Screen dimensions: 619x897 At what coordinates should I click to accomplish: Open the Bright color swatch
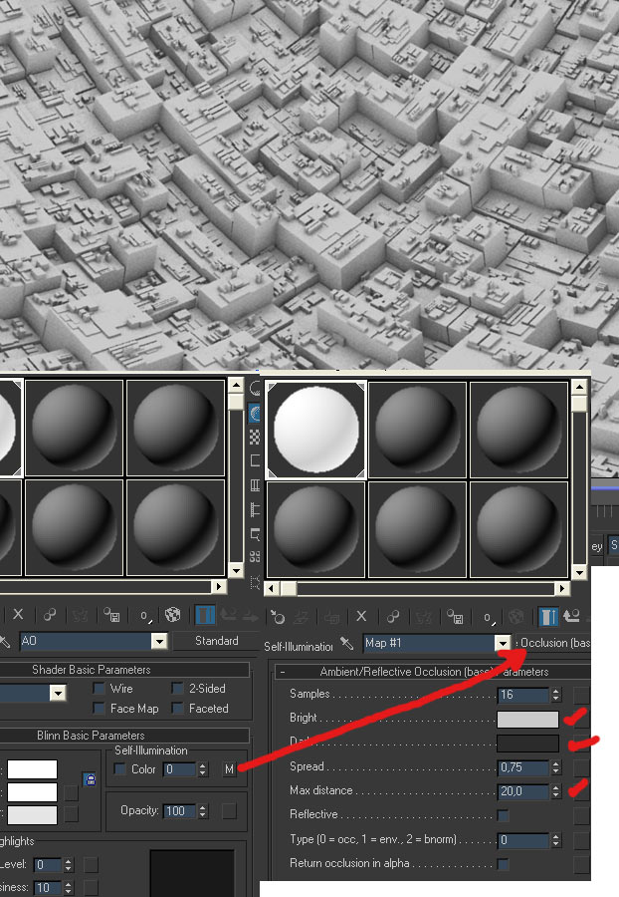[527, 719]
